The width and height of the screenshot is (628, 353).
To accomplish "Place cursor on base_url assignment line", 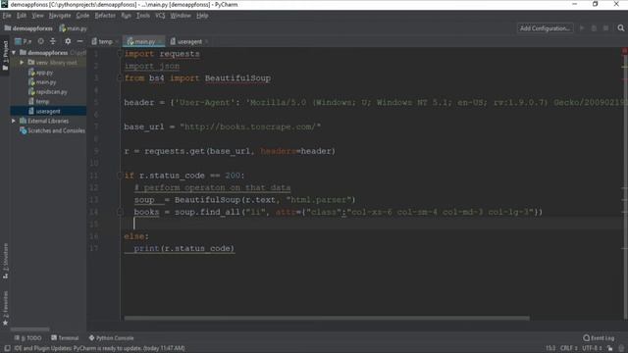I will (x=222, y=126).
